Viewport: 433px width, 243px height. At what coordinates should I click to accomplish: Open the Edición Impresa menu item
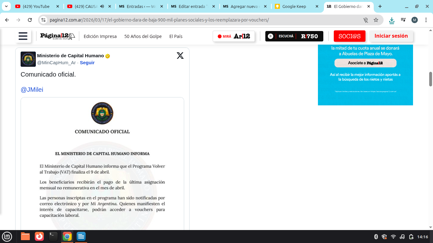(100, 36)
